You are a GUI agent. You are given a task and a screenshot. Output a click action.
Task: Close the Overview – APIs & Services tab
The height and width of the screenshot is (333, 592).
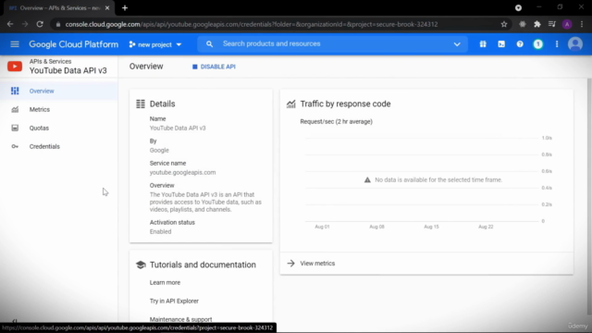pos(107,8)
